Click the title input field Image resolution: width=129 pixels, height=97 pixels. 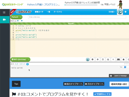coord(77,17)
